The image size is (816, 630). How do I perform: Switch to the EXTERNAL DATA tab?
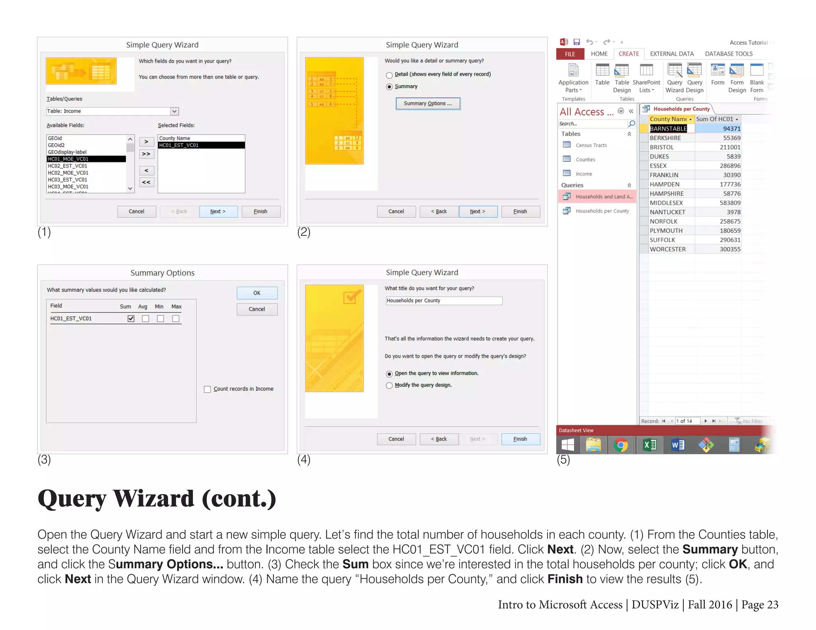[672, 54]
